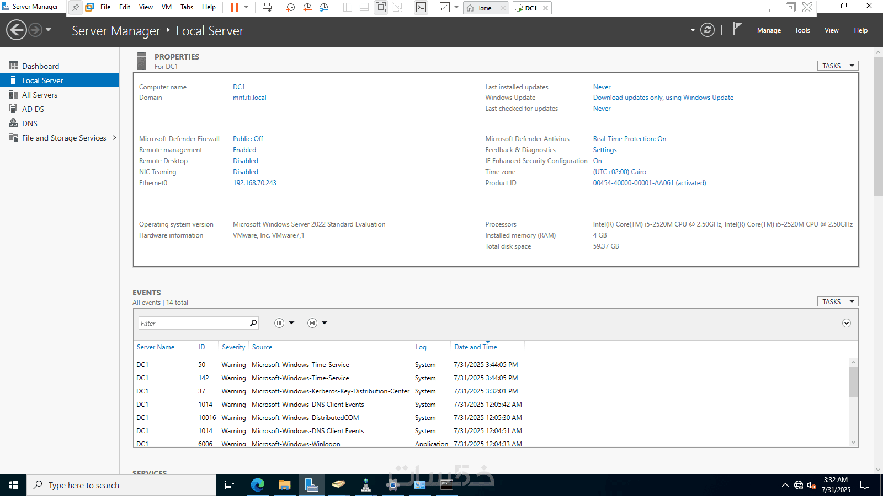The image size is (883, 496).
Task: Search events with the magnifier icon
Action: pyautogui.click(x=253, y=323)
